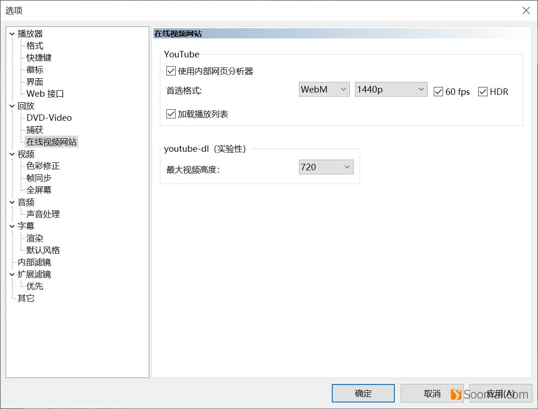
Task: Collapse the 字幕 tree node
Action: coord(12,226)
